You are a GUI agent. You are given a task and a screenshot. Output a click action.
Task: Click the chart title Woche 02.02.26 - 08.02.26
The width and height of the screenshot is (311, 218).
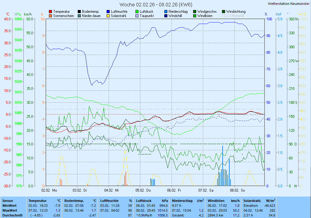click(x=155, y=5)
